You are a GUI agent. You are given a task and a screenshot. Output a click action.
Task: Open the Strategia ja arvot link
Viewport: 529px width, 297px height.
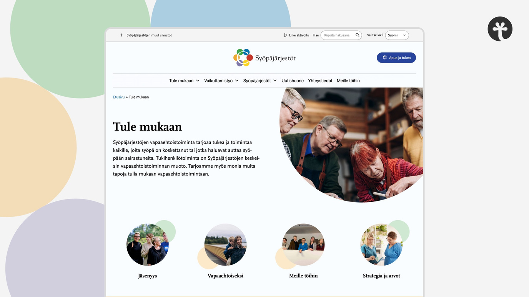[381, 276]
